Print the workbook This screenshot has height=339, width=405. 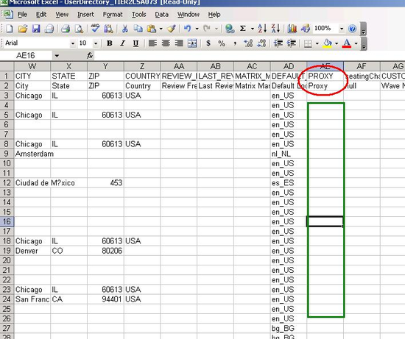(66, 29)
